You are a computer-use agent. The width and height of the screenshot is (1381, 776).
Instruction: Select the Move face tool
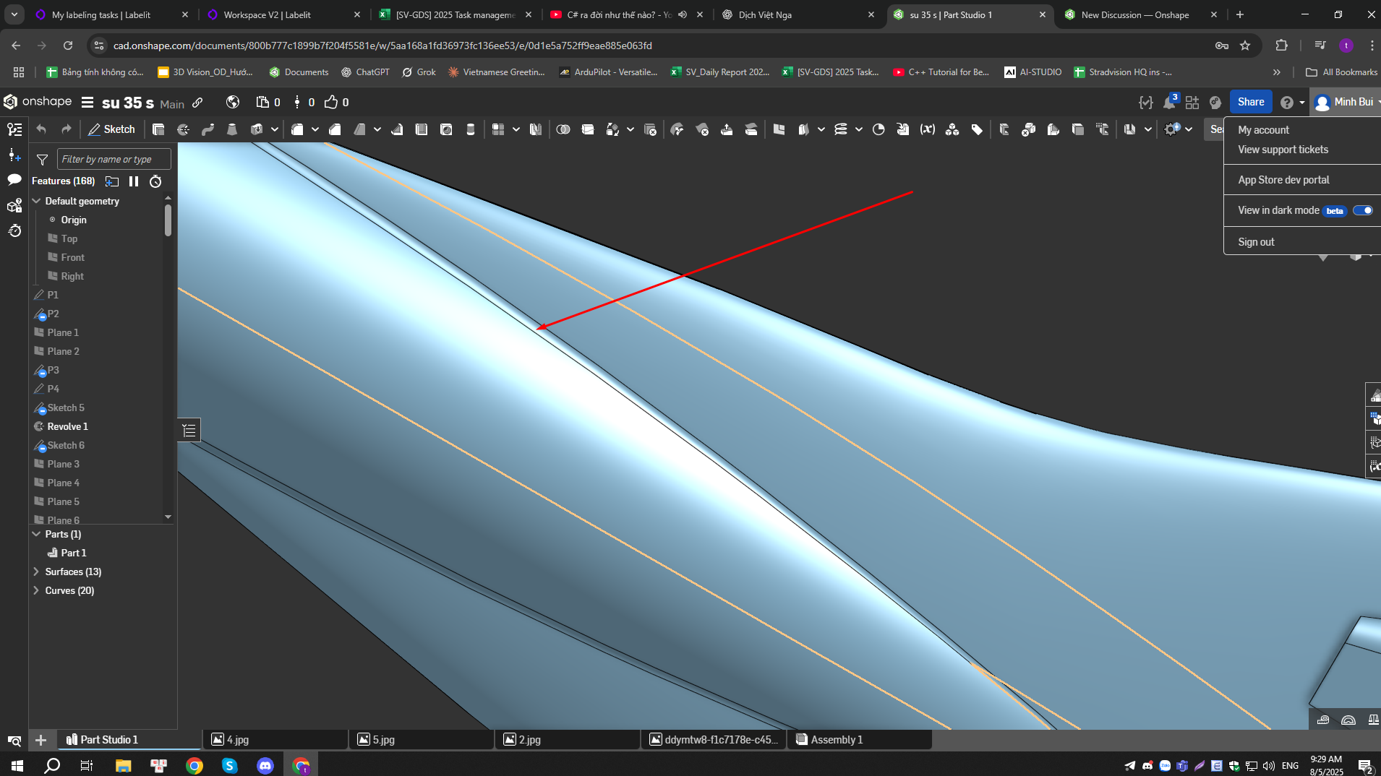727,129
